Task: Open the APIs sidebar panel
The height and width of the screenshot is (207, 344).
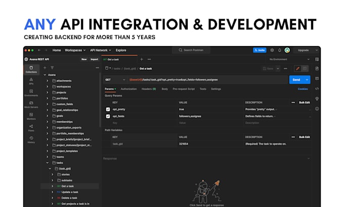Action: pyautogui.click(x=31, y=81)
